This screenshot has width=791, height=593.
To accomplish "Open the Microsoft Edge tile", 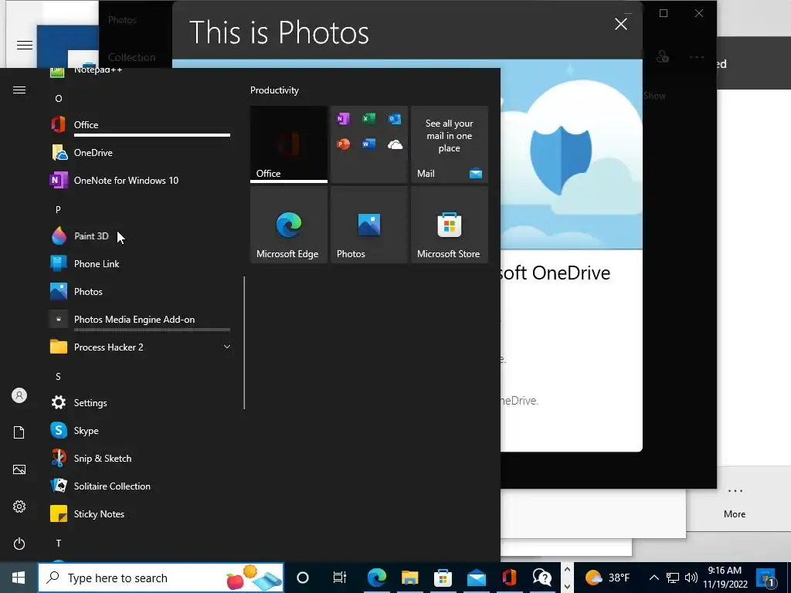I will [x=289, y=225].
